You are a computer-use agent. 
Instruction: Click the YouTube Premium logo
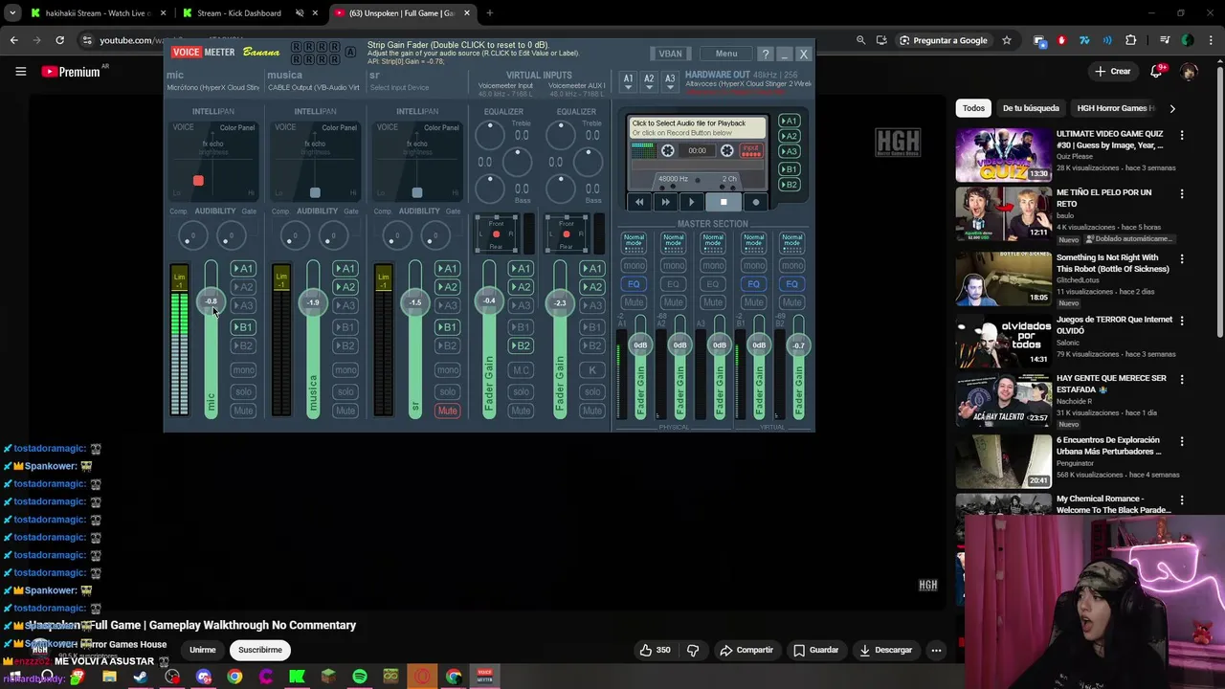(x=71, y=72)
